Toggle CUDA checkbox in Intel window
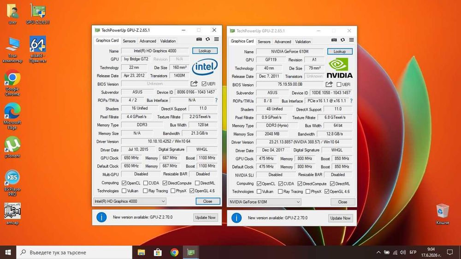This screenshot has width=461, height=259. coord(146,183)
